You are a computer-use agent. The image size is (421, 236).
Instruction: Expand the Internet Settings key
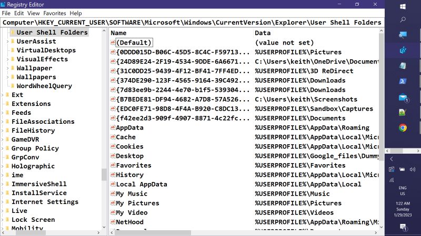coord(3,202)
